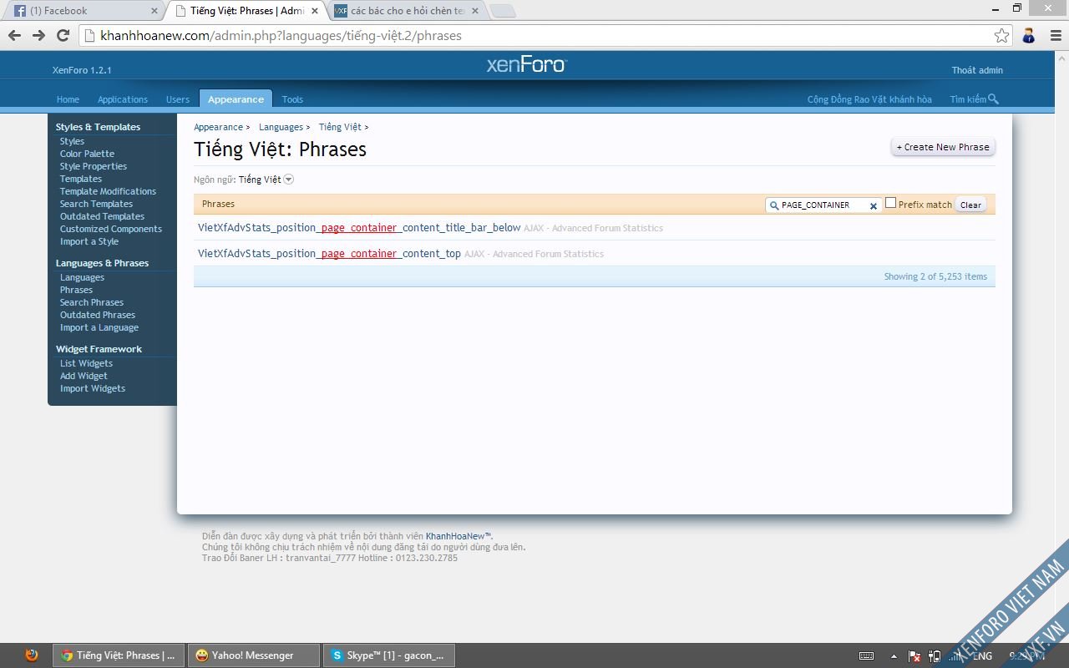Show hidden system tray icons arrow
Image resolution: width=1069 pixels, height=668 pixels.
(x=894, y=656)
